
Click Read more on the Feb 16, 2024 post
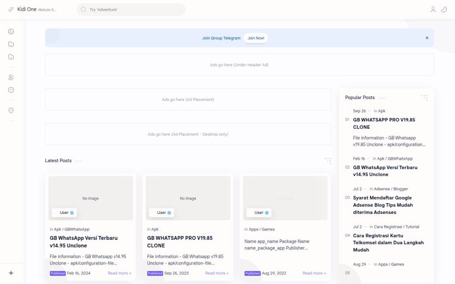pyautogui.click(x=119, y=273)
